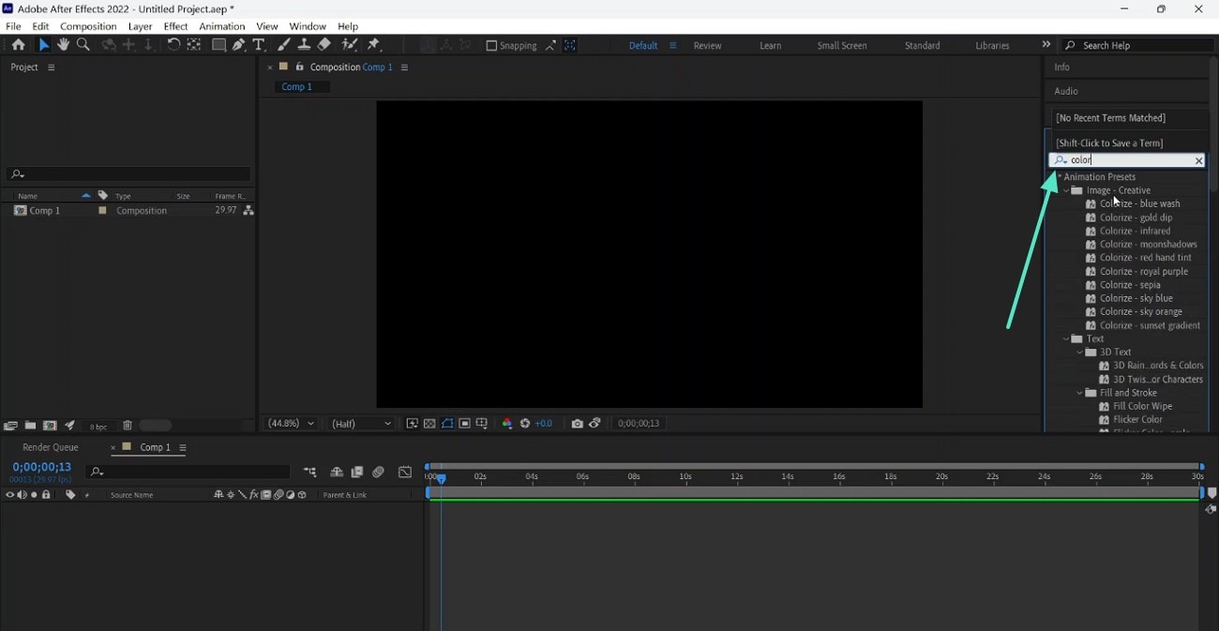Image resolution: width=1219 pixels, height=631 pixels.
Task: Click the Motion Blur enable icon in timeline
Action: point(379,473)
